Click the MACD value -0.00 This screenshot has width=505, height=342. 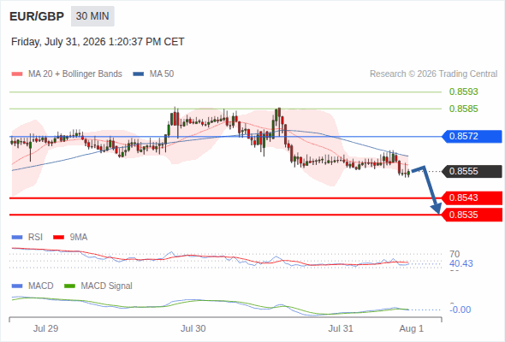pos(460,310)
